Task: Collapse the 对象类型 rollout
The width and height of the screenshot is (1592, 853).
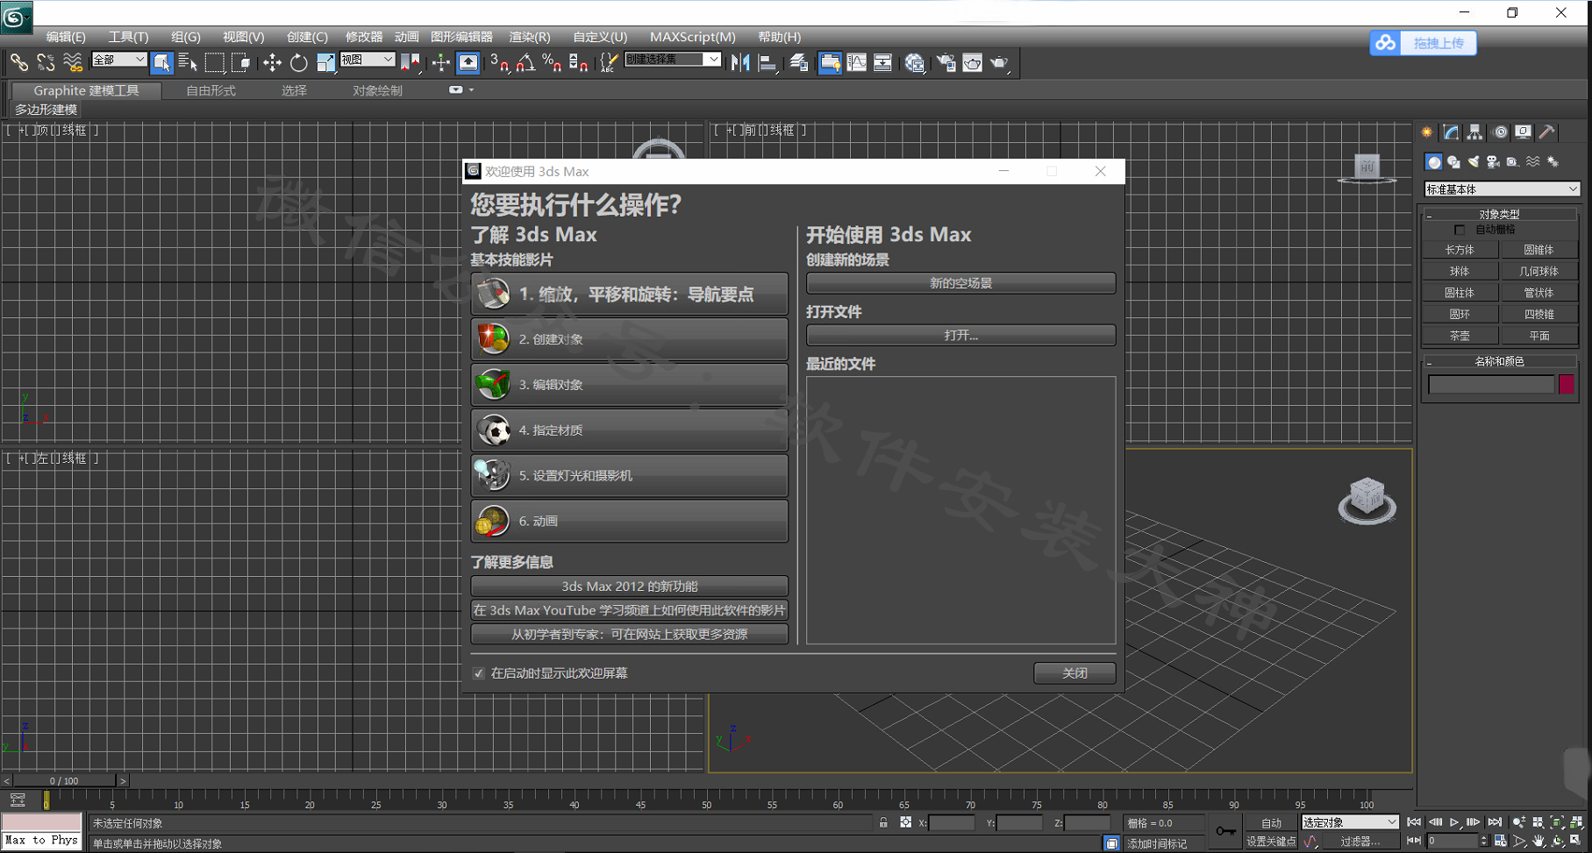Action: 1500,214
